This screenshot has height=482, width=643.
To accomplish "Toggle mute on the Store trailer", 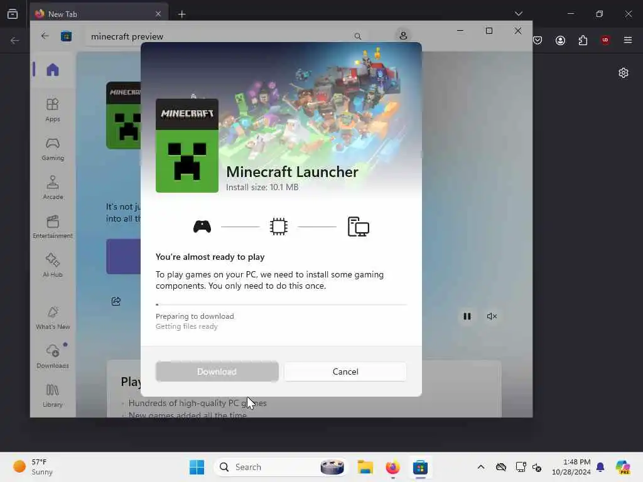I will point(492,316).
